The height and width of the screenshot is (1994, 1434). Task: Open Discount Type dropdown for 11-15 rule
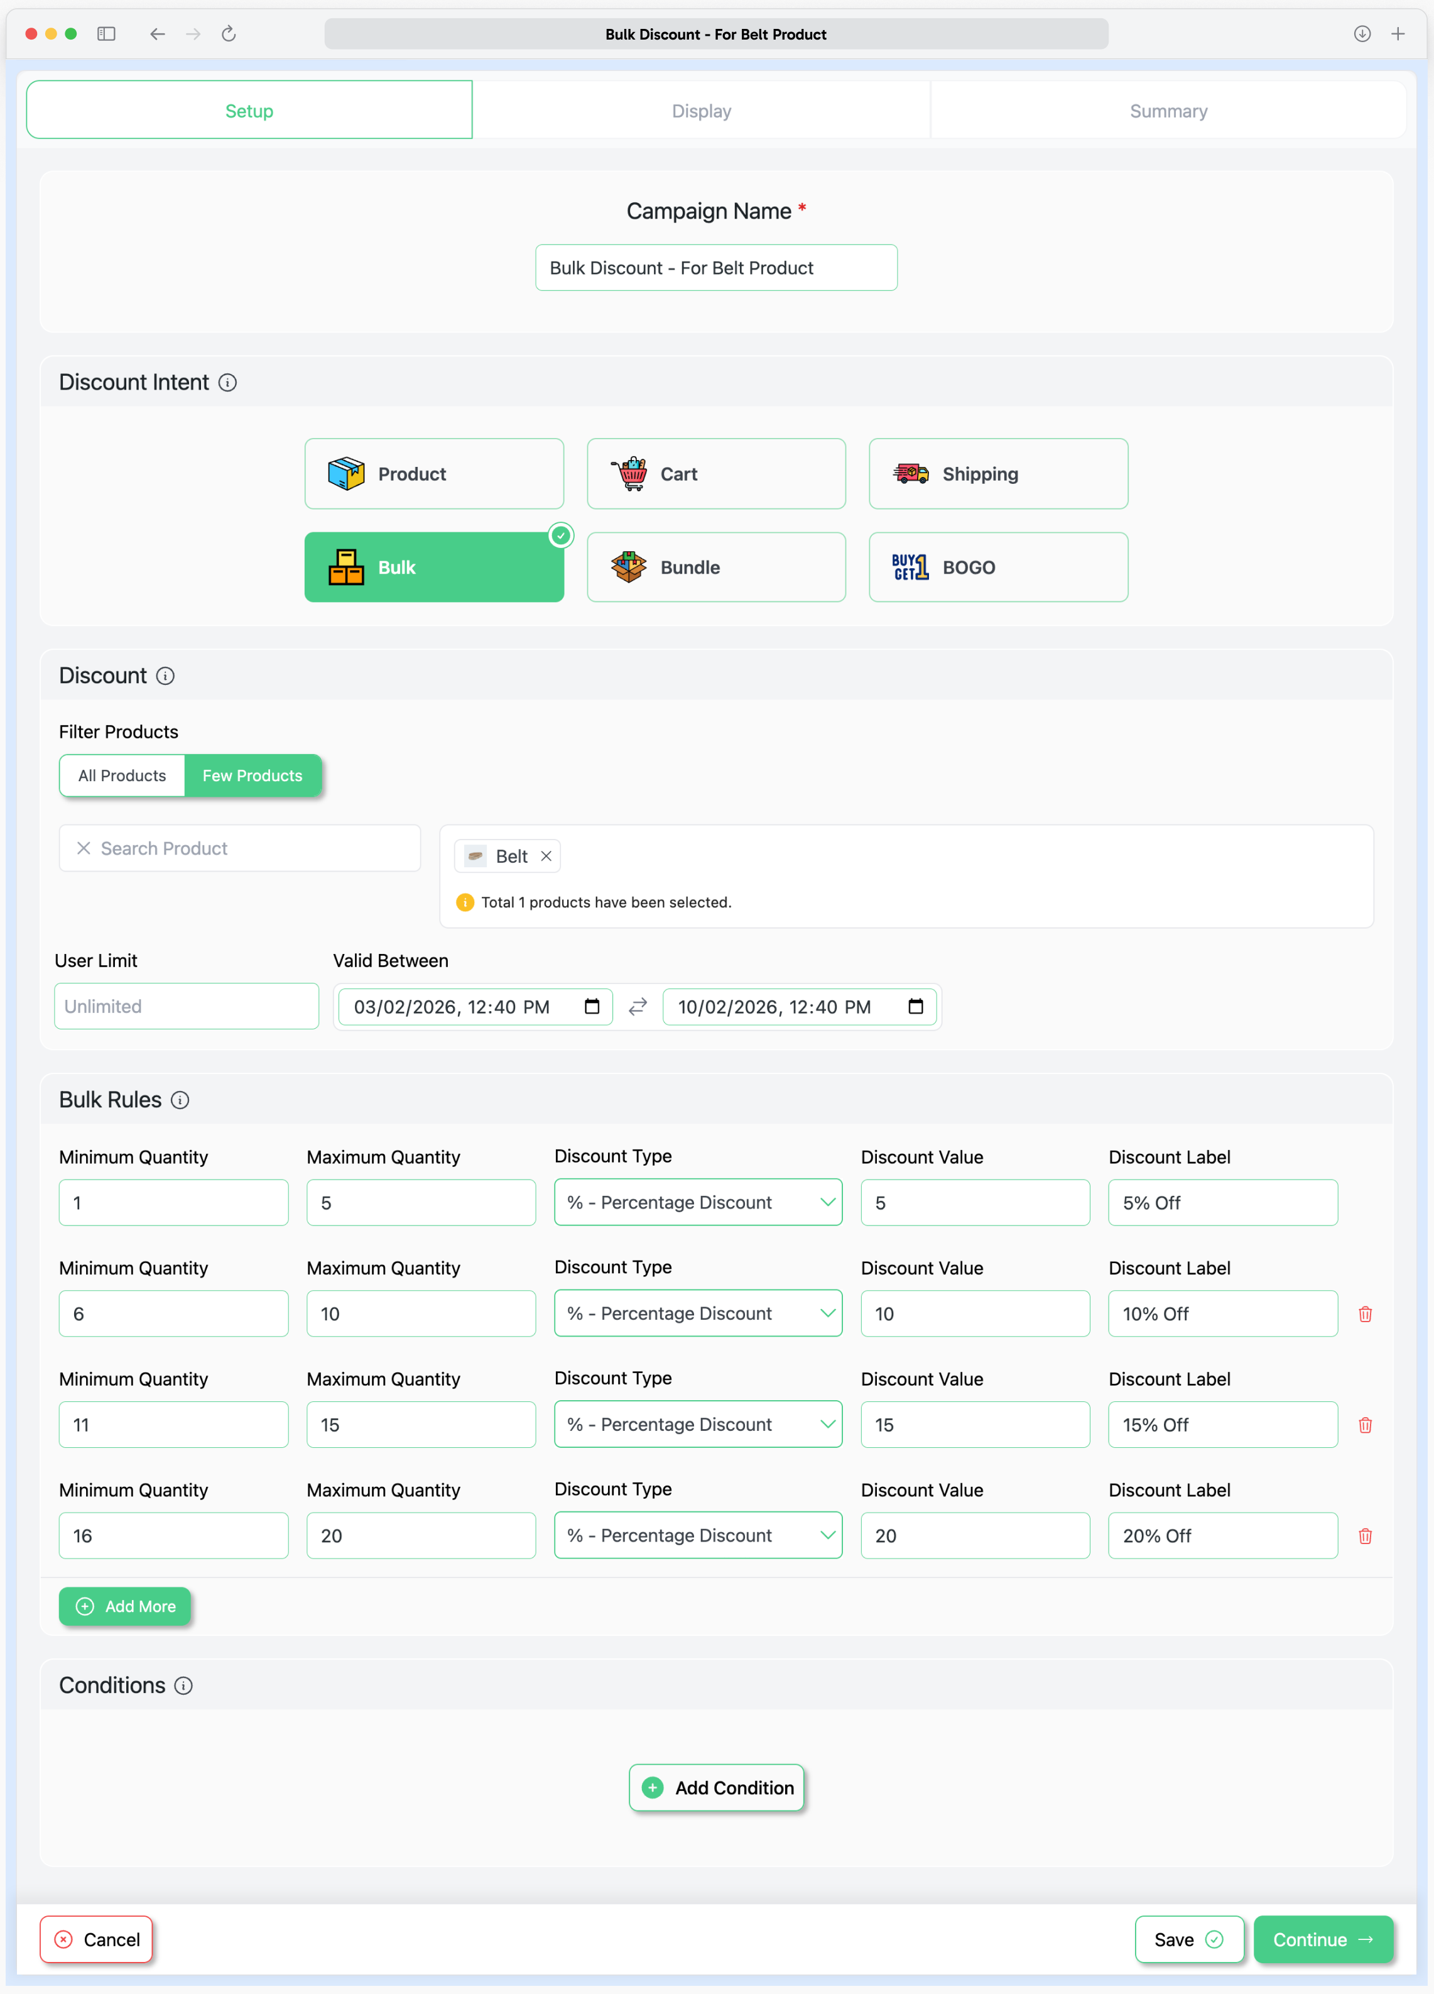pyautogui.click(x=698, y=1424)
